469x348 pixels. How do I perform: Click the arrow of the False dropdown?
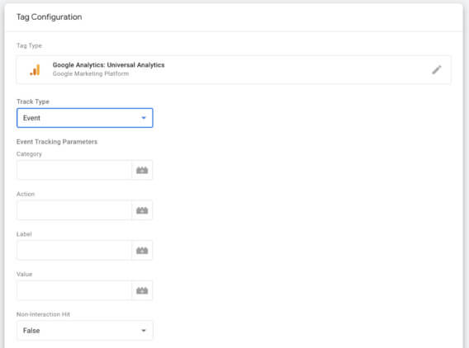click(144, 331)
